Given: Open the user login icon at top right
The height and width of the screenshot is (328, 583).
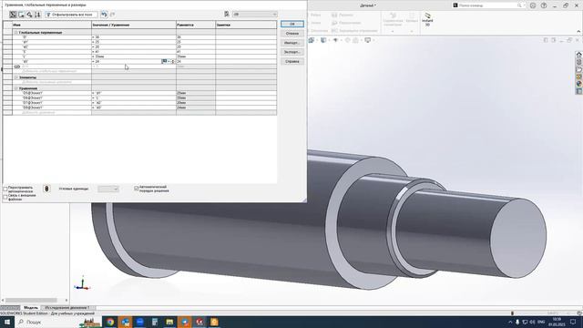Looking at the screenshot, I should click(x=533, y=5).
